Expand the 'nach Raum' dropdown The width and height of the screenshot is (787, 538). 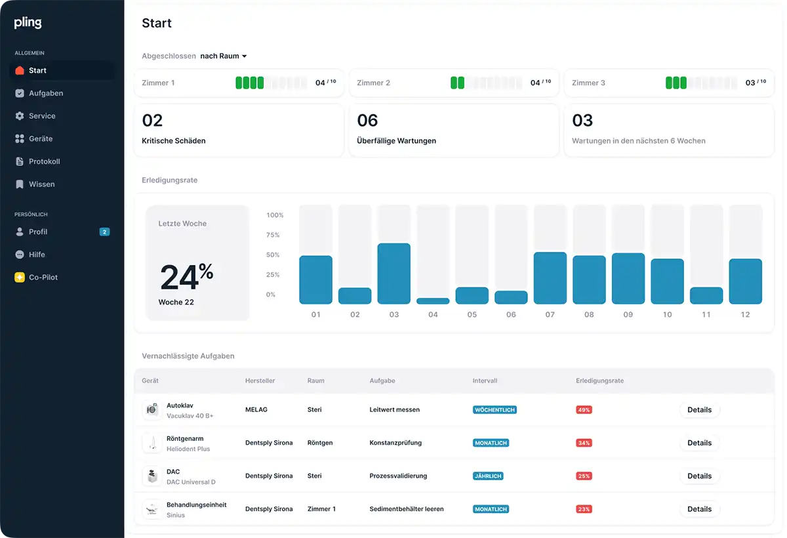(x=224, y=56)
